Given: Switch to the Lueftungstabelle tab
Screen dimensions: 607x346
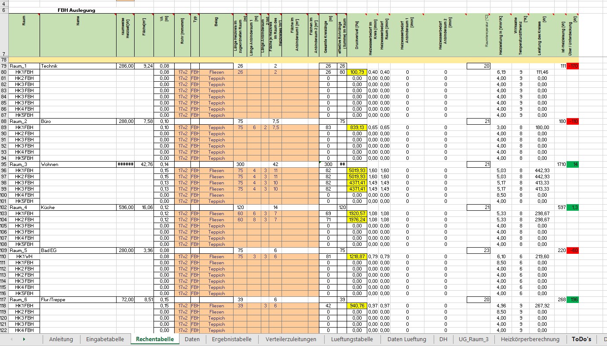Looking at the screenshot, I should [352, 339].
